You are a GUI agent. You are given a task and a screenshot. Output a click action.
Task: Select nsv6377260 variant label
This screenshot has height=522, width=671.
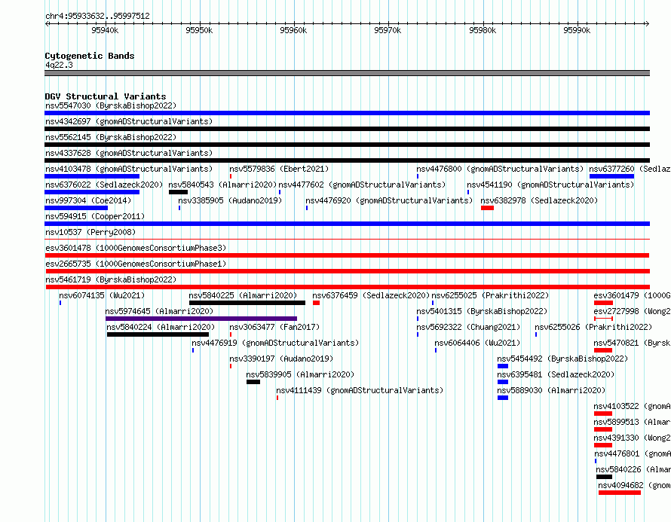tap(630, 169)
